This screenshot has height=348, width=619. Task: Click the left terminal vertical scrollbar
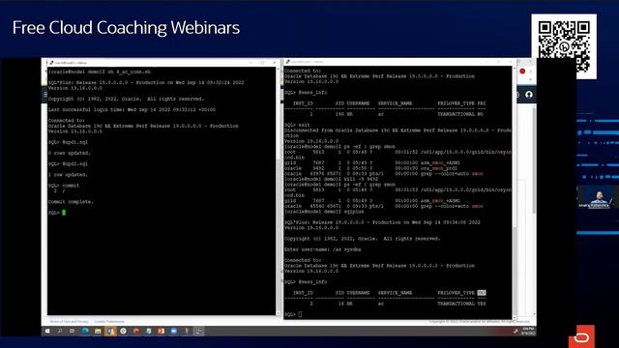pos(278,191)
